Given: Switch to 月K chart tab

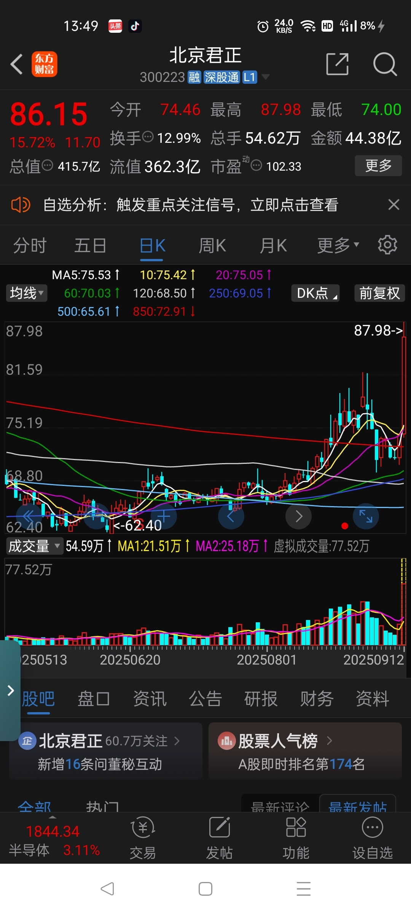Looking at the screenshot, I should [x=273, y=246].
